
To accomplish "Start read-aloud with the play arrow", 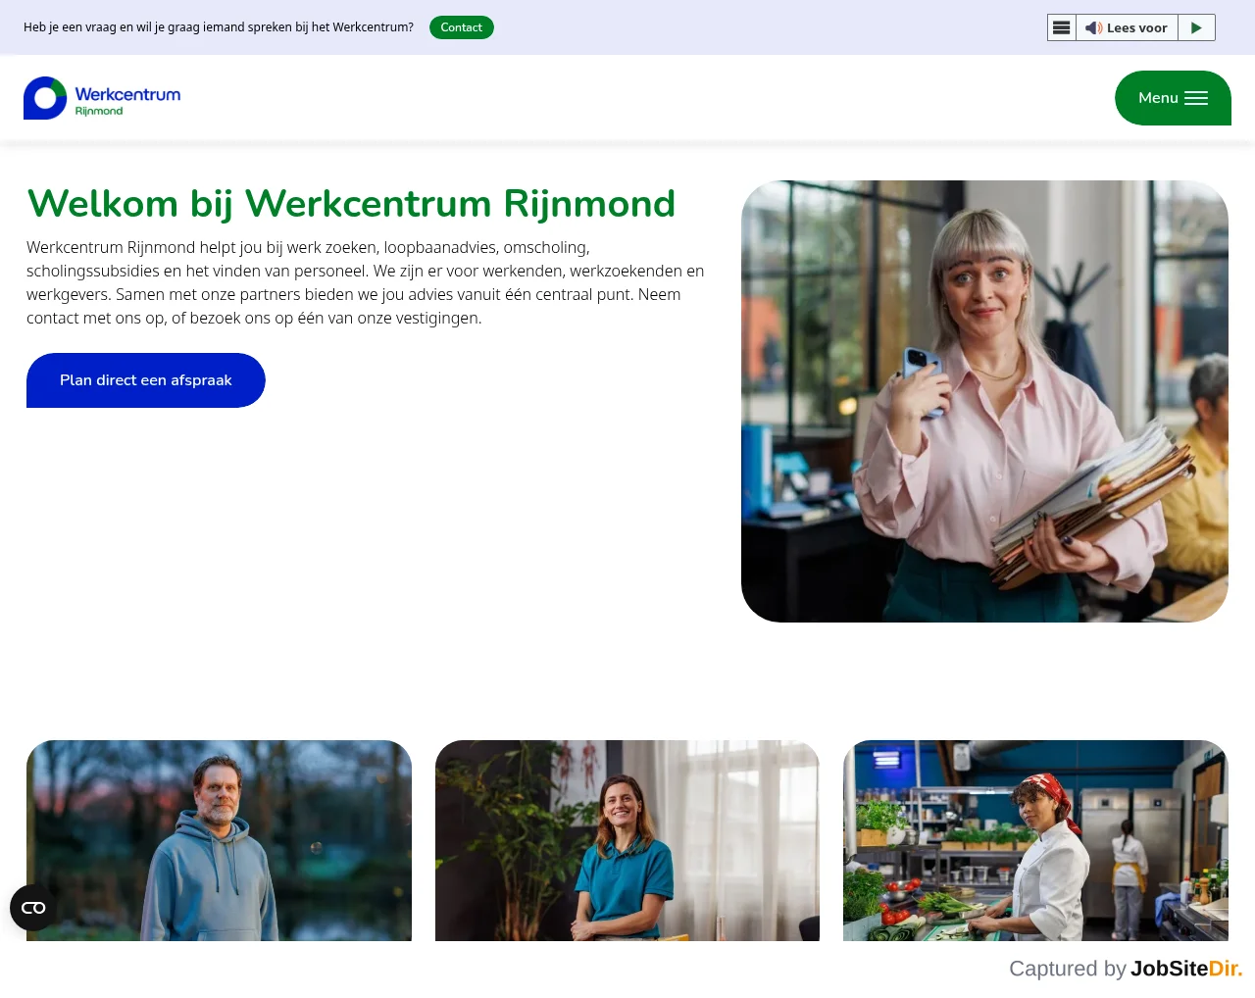I will click(1196, 27).
